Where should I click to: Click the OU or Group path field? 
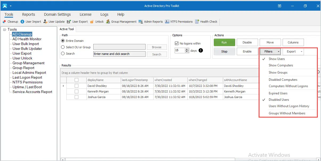coord(119,47)
